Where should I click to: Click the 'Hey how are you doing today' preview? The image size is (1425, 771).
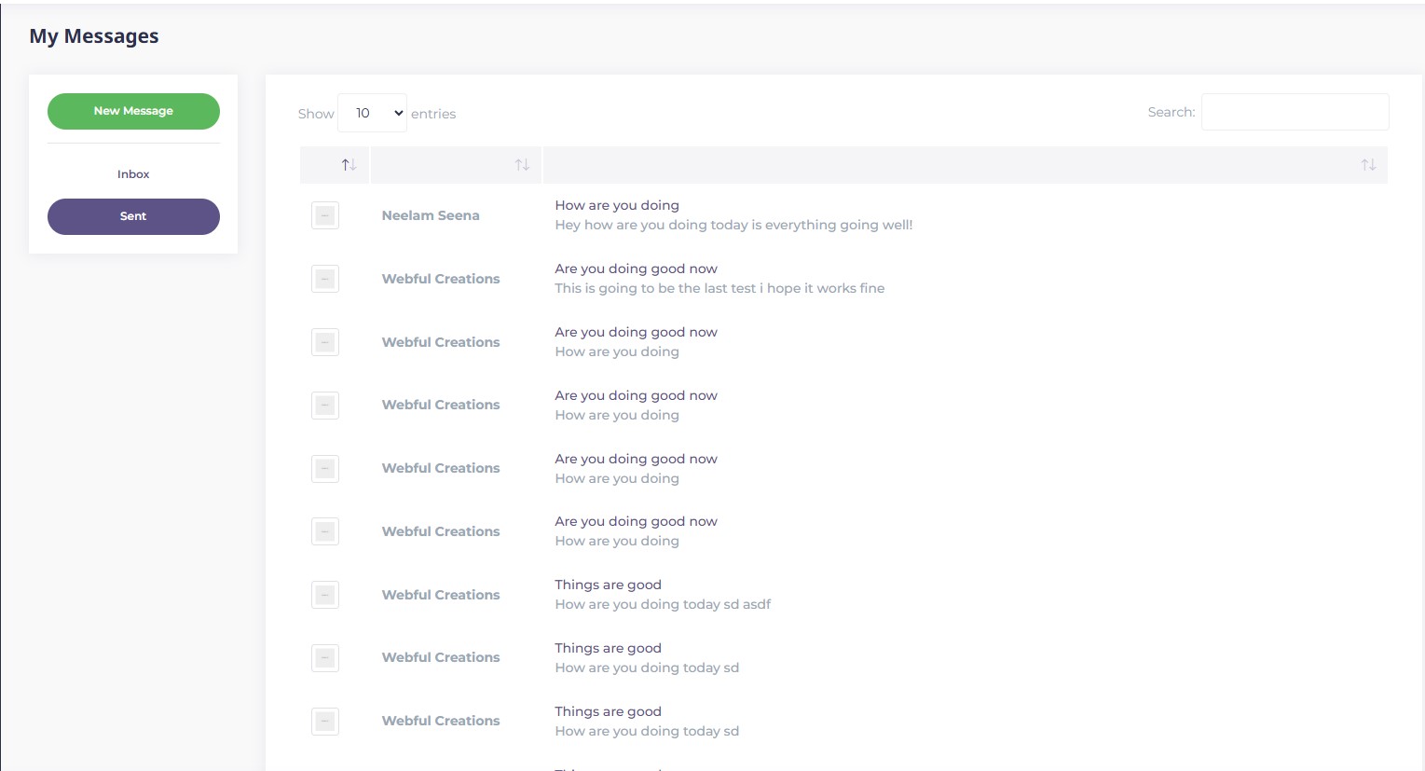[x=733, y=225]
